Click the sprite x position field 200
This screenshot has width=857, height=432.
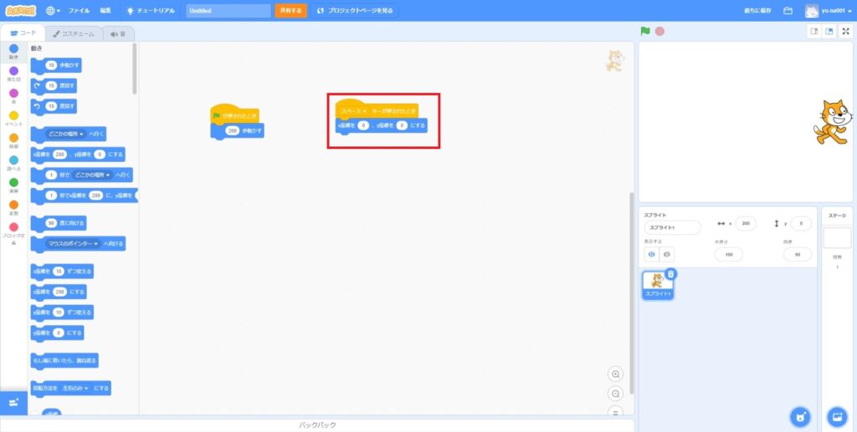[x=746, y=223]
